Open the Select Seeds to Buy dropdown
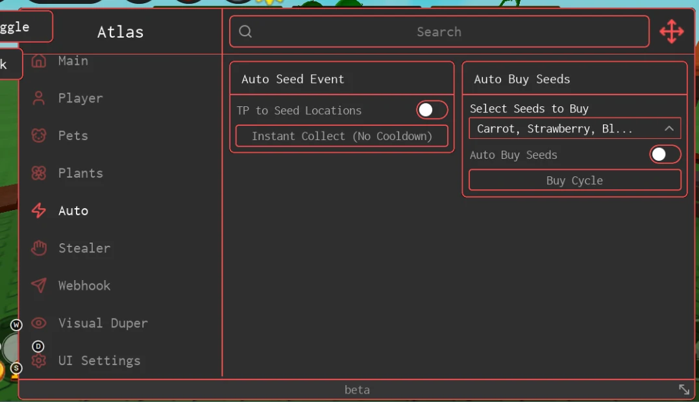The width and height of the screenshot is (699, 402). pyautogui.click(x=574, y=128)
